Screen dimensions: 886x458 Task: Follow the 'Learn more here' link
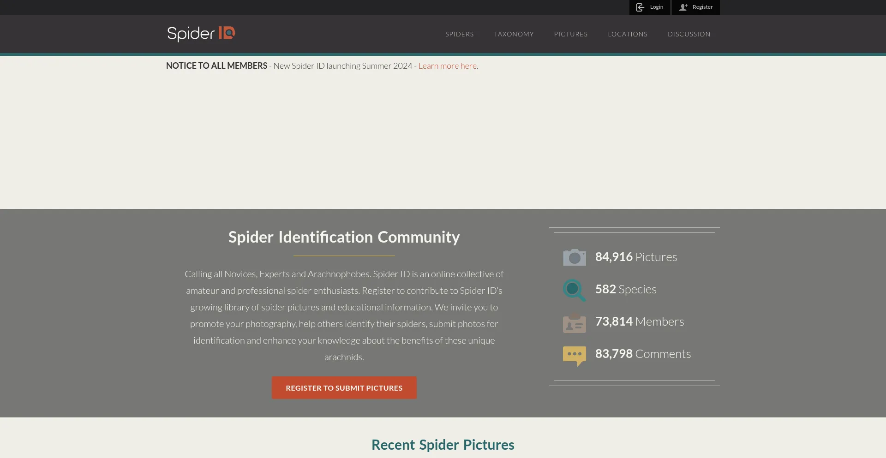tap(448, 66)
